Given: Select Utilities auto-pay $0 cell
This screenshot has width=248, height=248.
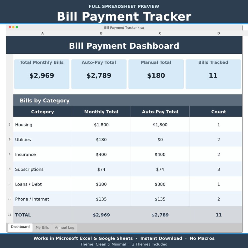Looking at the screenshot, I should tap(160, 139).
